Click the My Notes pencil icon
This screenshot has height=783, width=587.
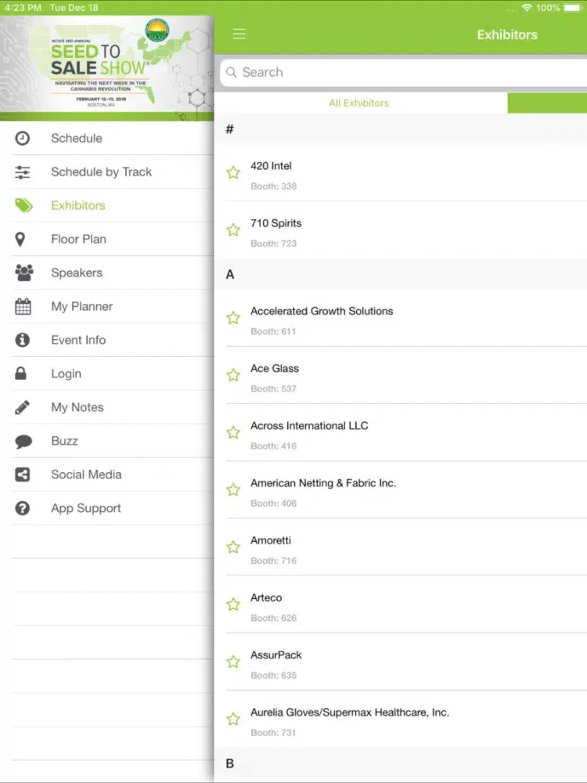[23, 407]
